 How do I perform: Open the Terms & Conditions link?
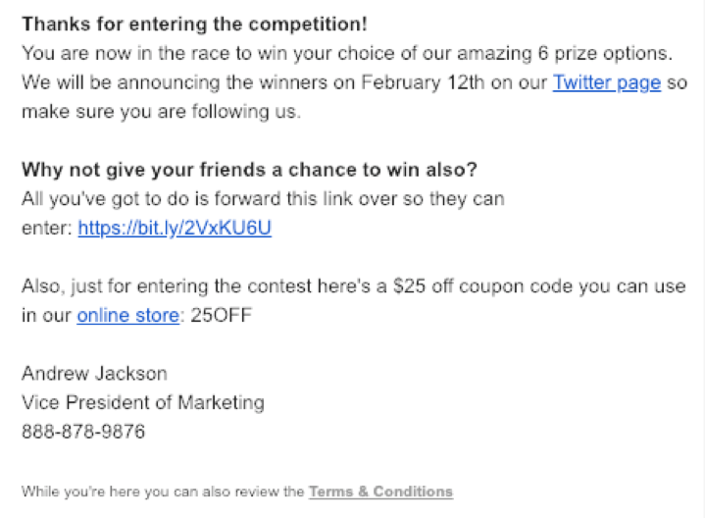tap(380, 491)
